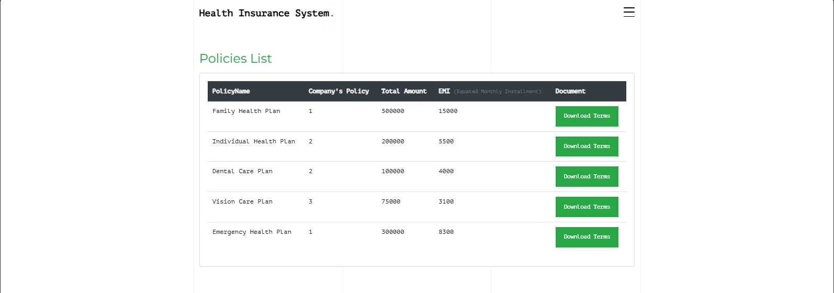The width and height of the screenshot is (834, 293).
Task: Click the 300000 total amount value
Action: click(393, 232)
